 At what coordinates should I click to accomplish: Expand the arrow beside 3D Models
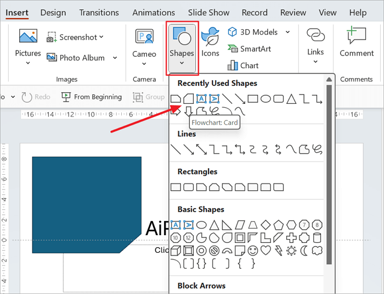(288, 32)
